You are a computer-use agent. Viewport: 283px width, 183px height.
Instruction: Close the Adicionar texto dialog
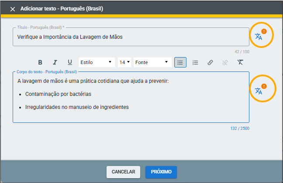(12, 9)
